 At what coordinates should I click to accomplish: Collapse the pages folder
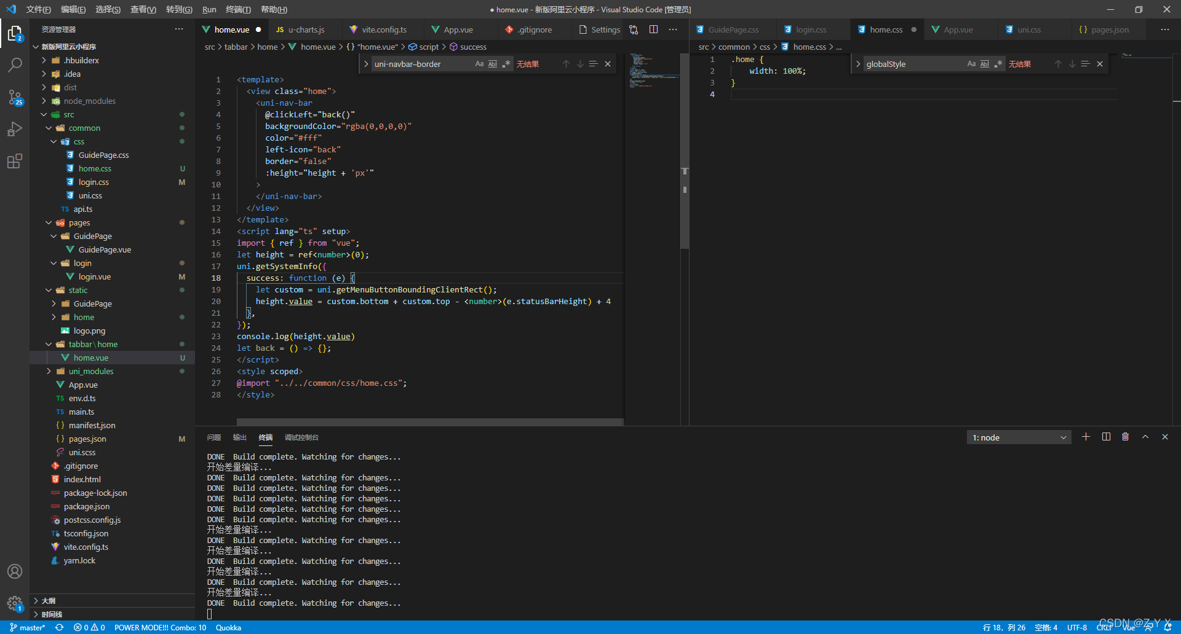[49, 222]
